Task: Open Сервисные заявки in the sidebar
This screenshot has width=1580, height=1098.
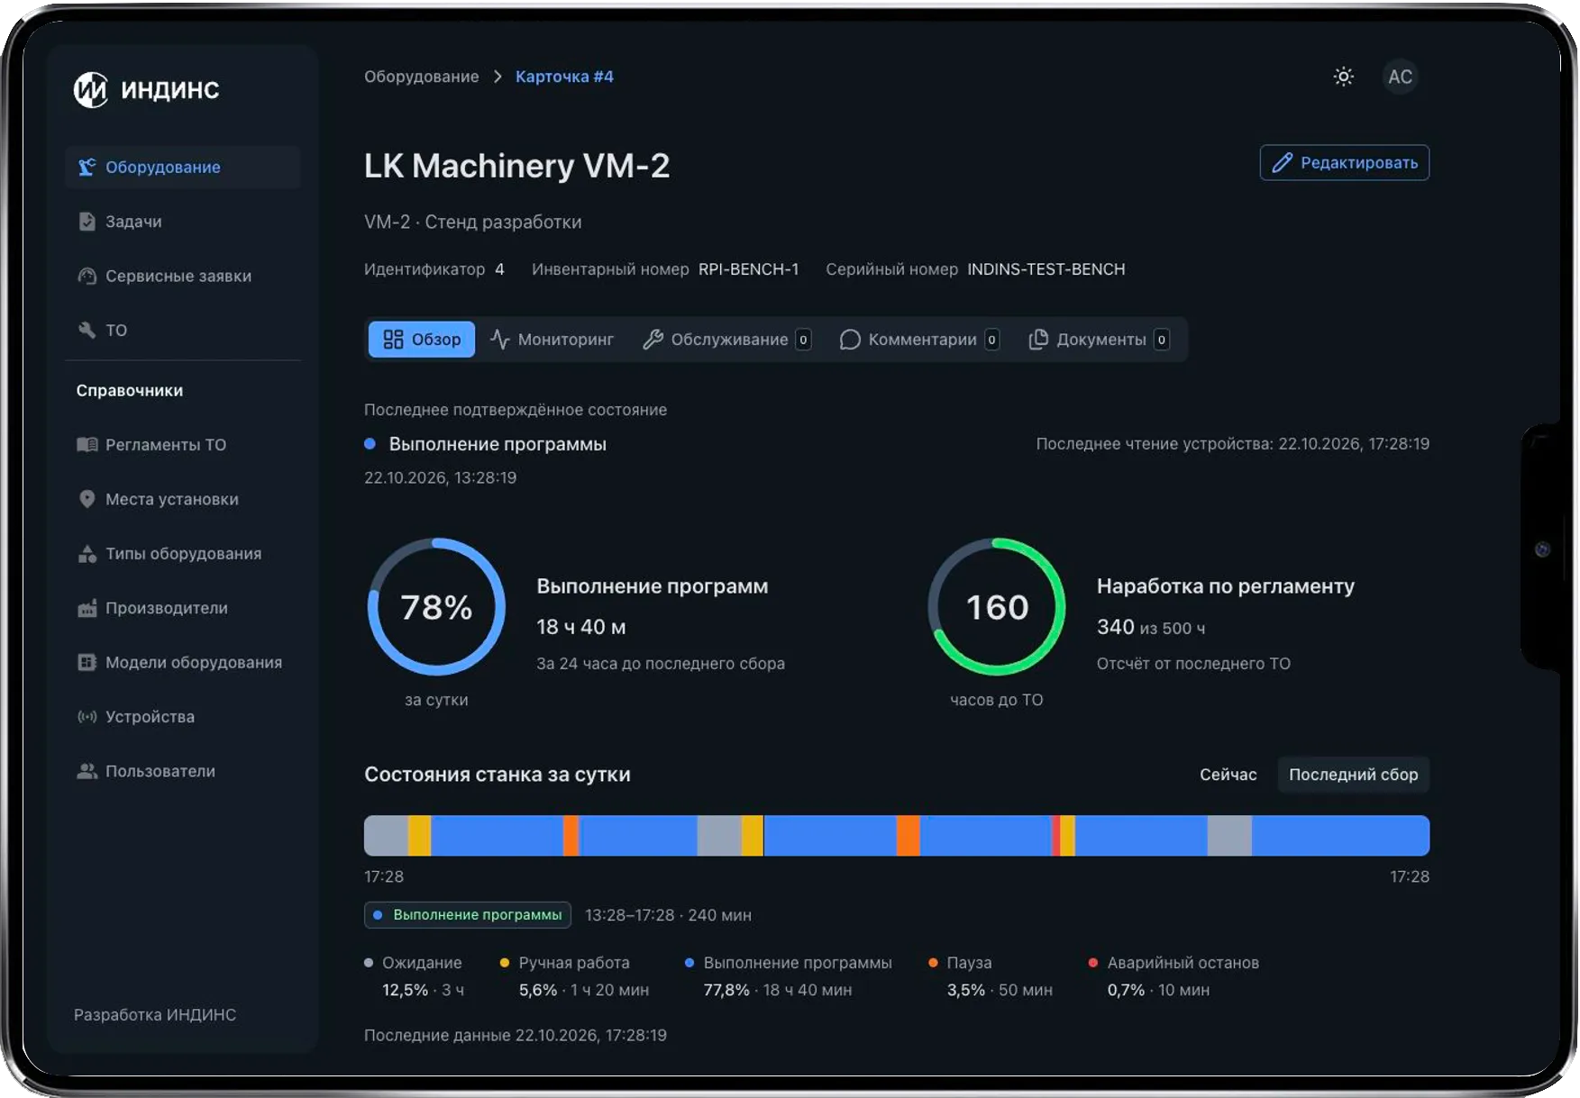Action: pos(183,276)
